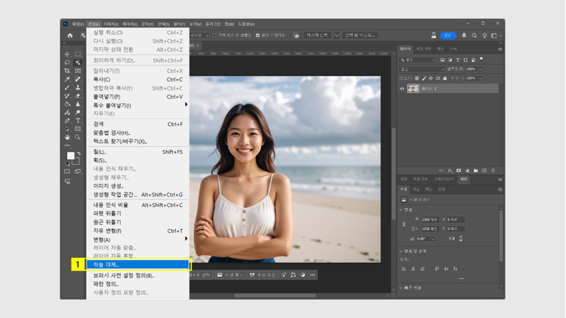Click the Home icon in options bar
The width and height of the screenshot is (566, 318).
tap(70, 35)
